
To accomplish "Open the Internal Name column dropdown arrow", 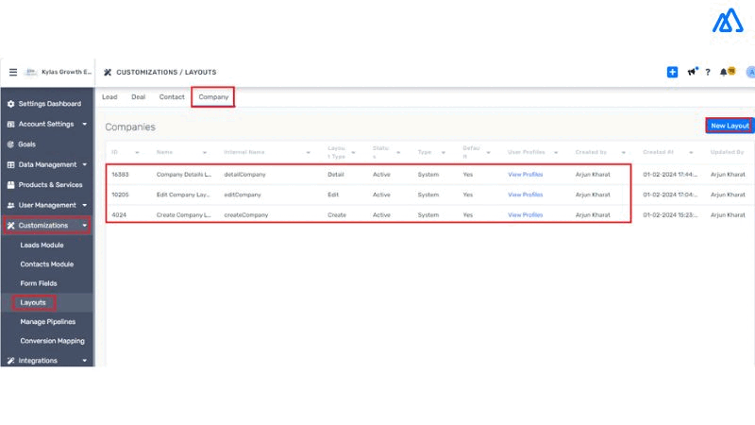I will click(308, 152).
